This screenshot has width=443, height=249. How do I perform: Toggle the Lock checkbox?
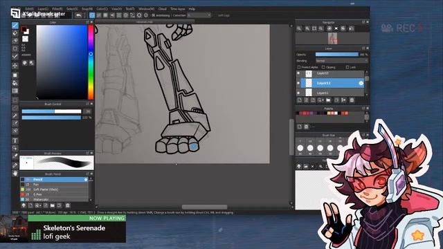point(347,67)
